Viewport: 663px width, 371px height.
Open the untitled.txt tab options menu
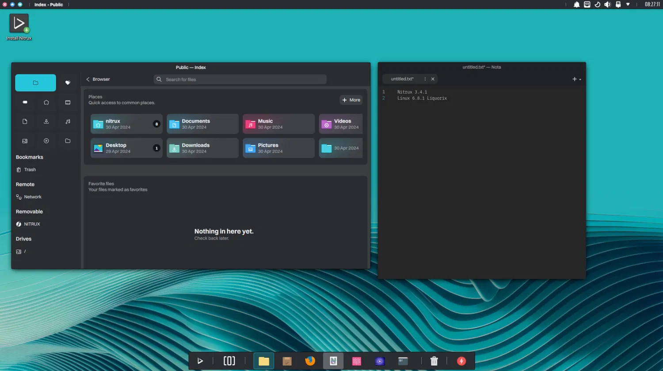click(425, 79)
